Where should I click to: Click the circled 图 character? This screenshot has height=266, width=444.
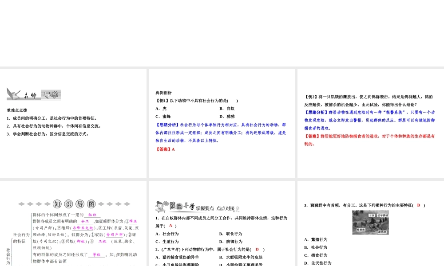[91, 204]
